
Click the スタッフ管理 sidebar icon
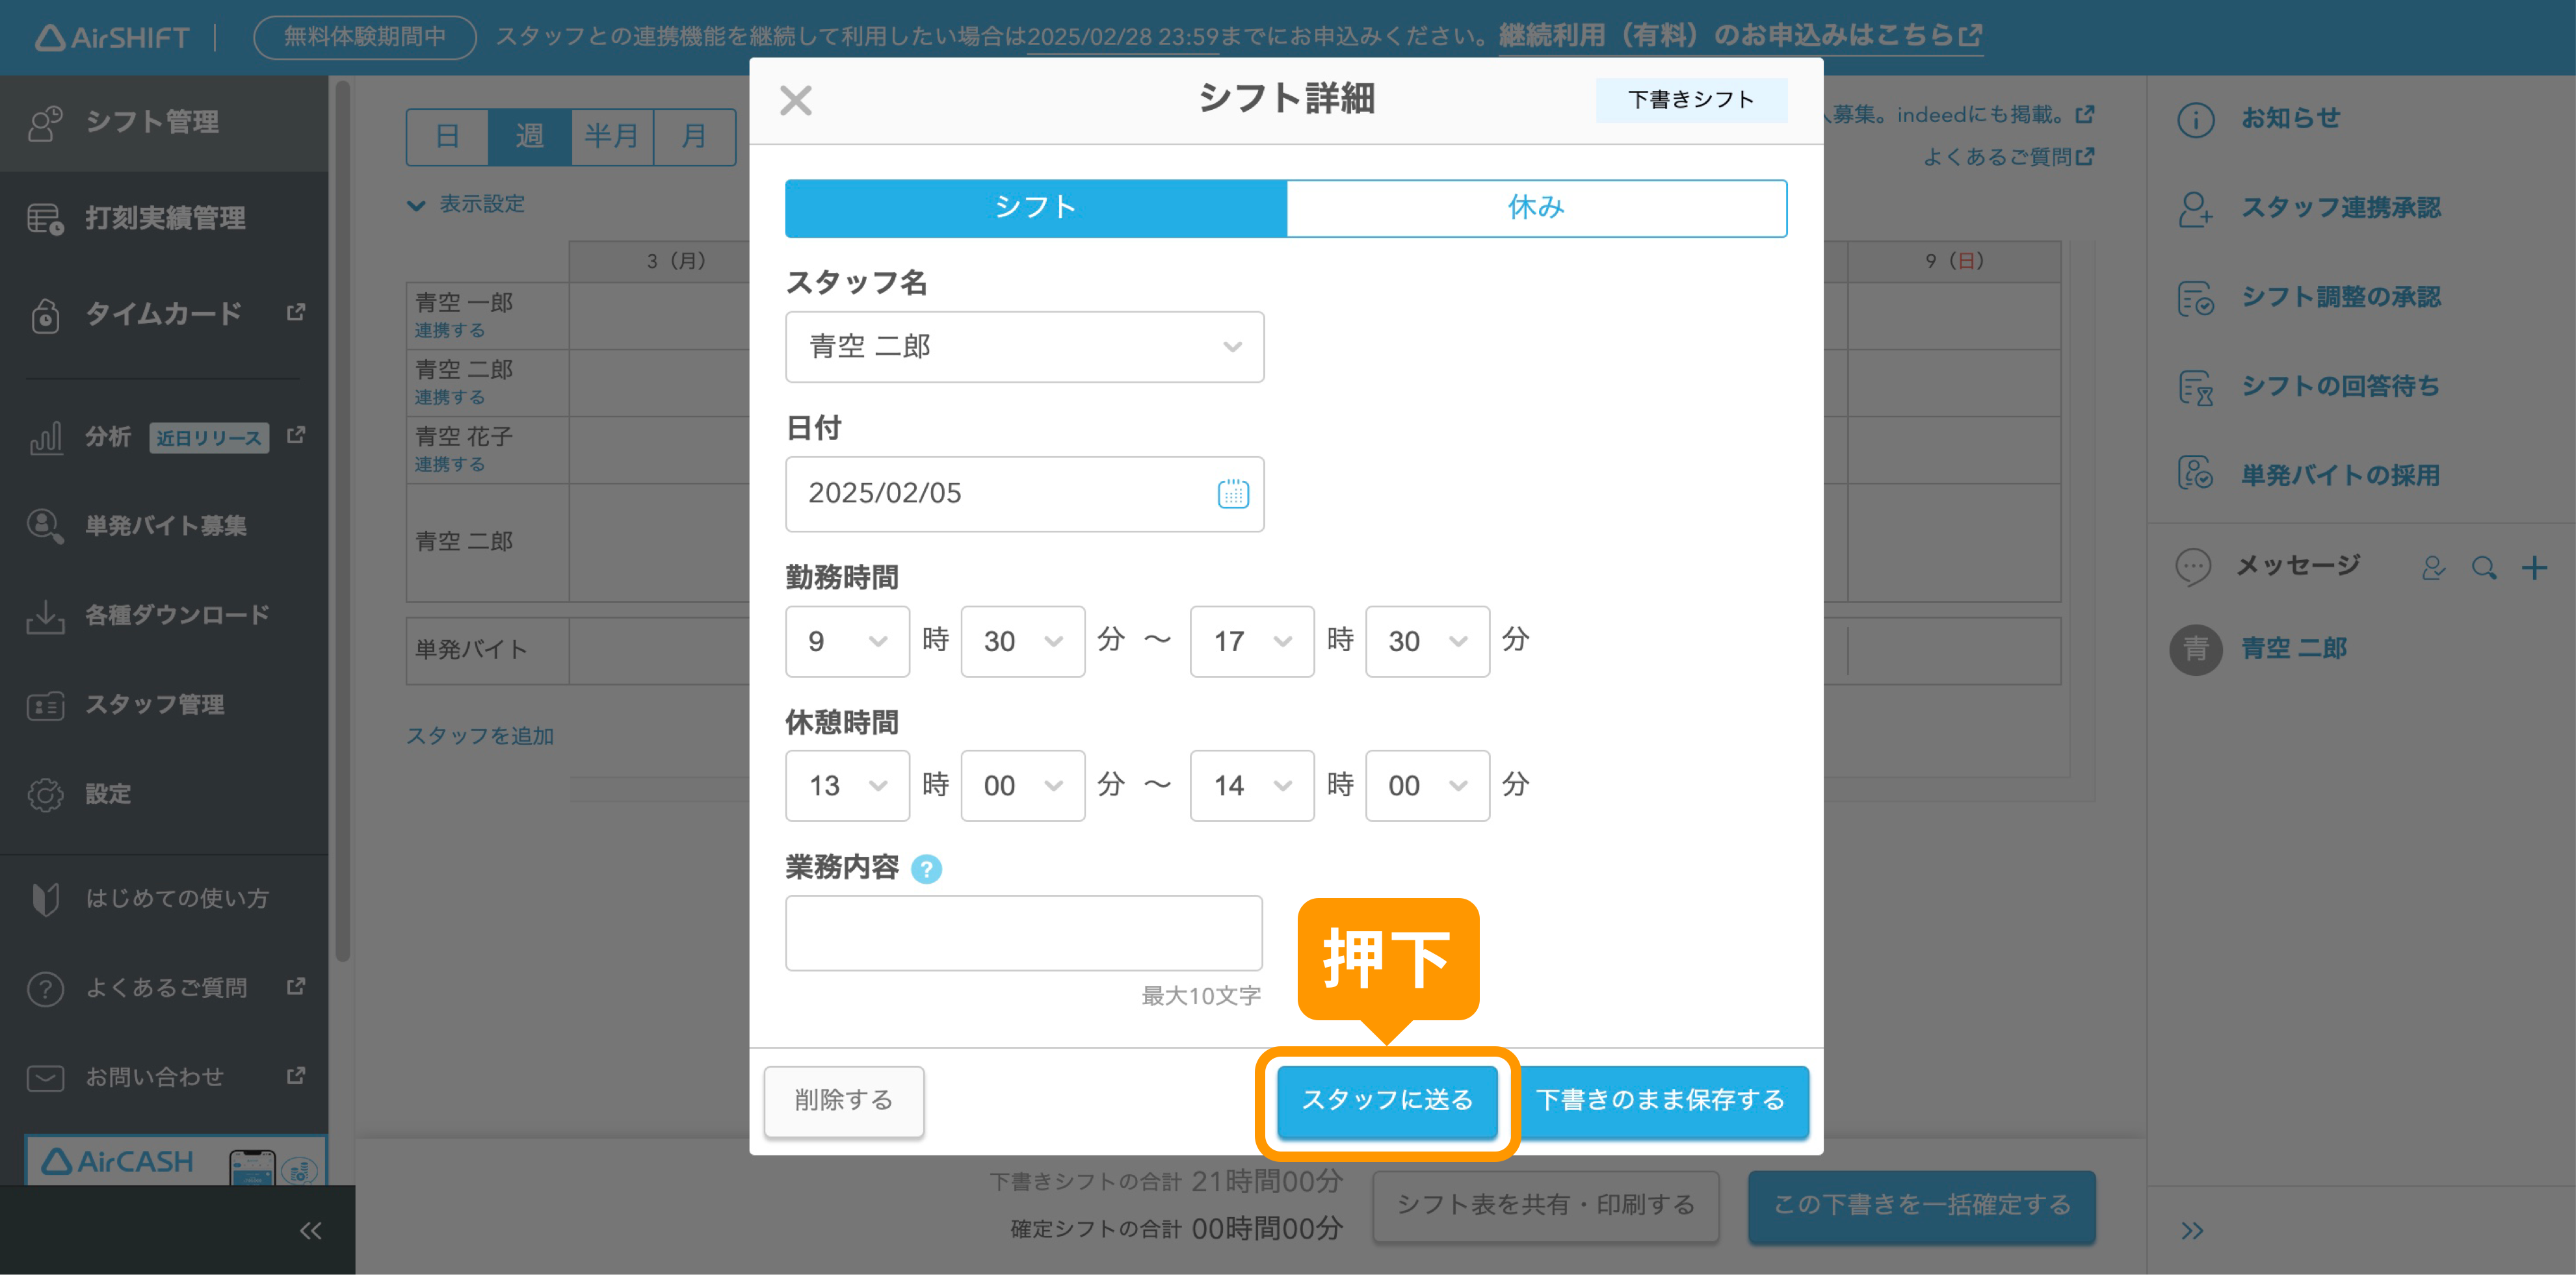[45, 706]
